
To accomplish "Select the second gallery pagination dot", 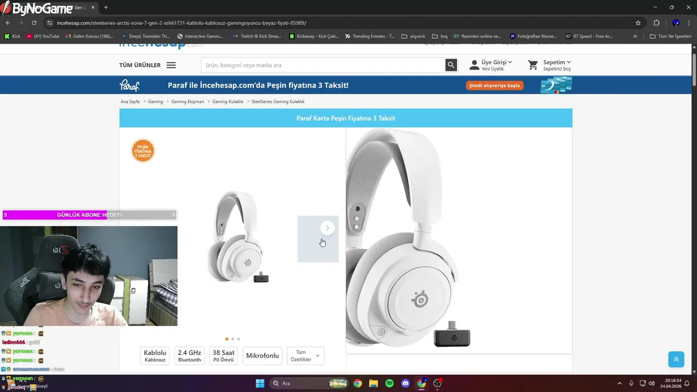I will click(233, 339).
